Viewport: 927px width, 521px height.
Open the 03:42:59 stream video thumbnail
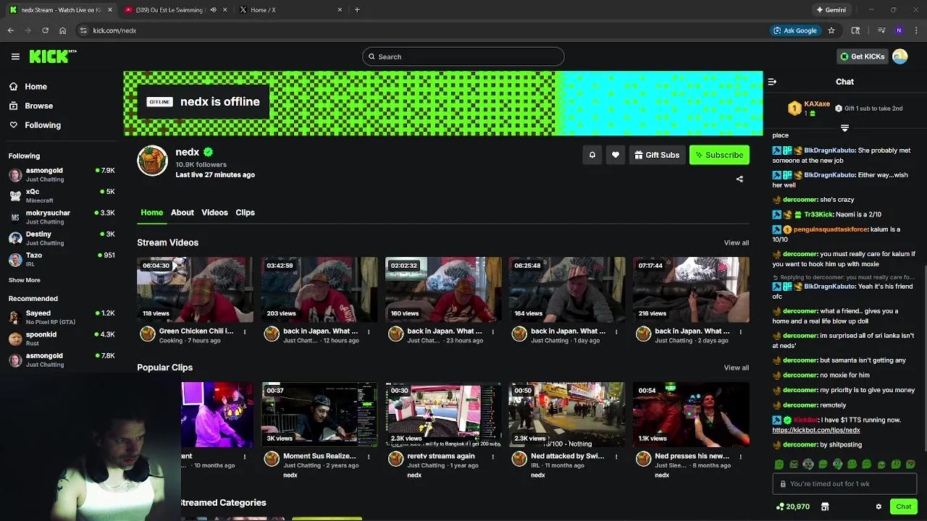[319, 289]
